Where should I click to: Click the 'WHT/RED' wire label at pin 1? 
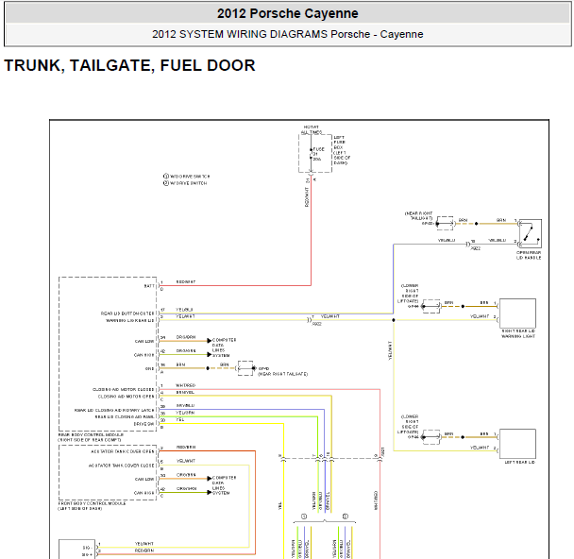pos(186,385)
